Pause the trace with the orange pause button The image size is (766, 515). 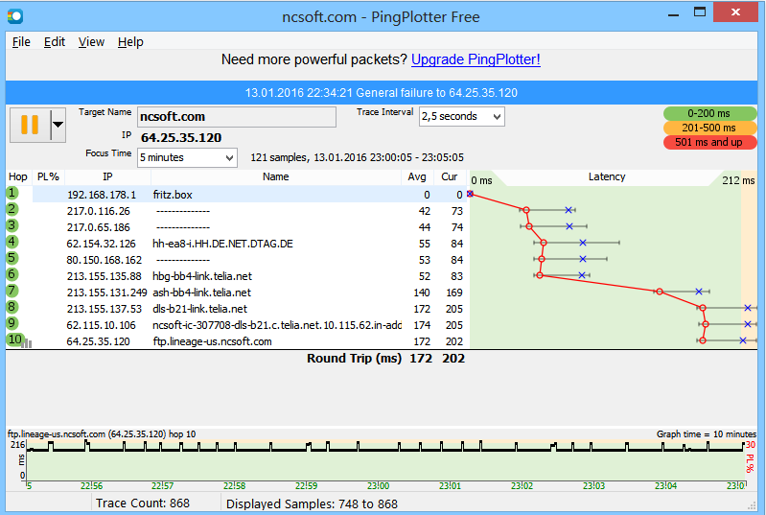point(29,125)
